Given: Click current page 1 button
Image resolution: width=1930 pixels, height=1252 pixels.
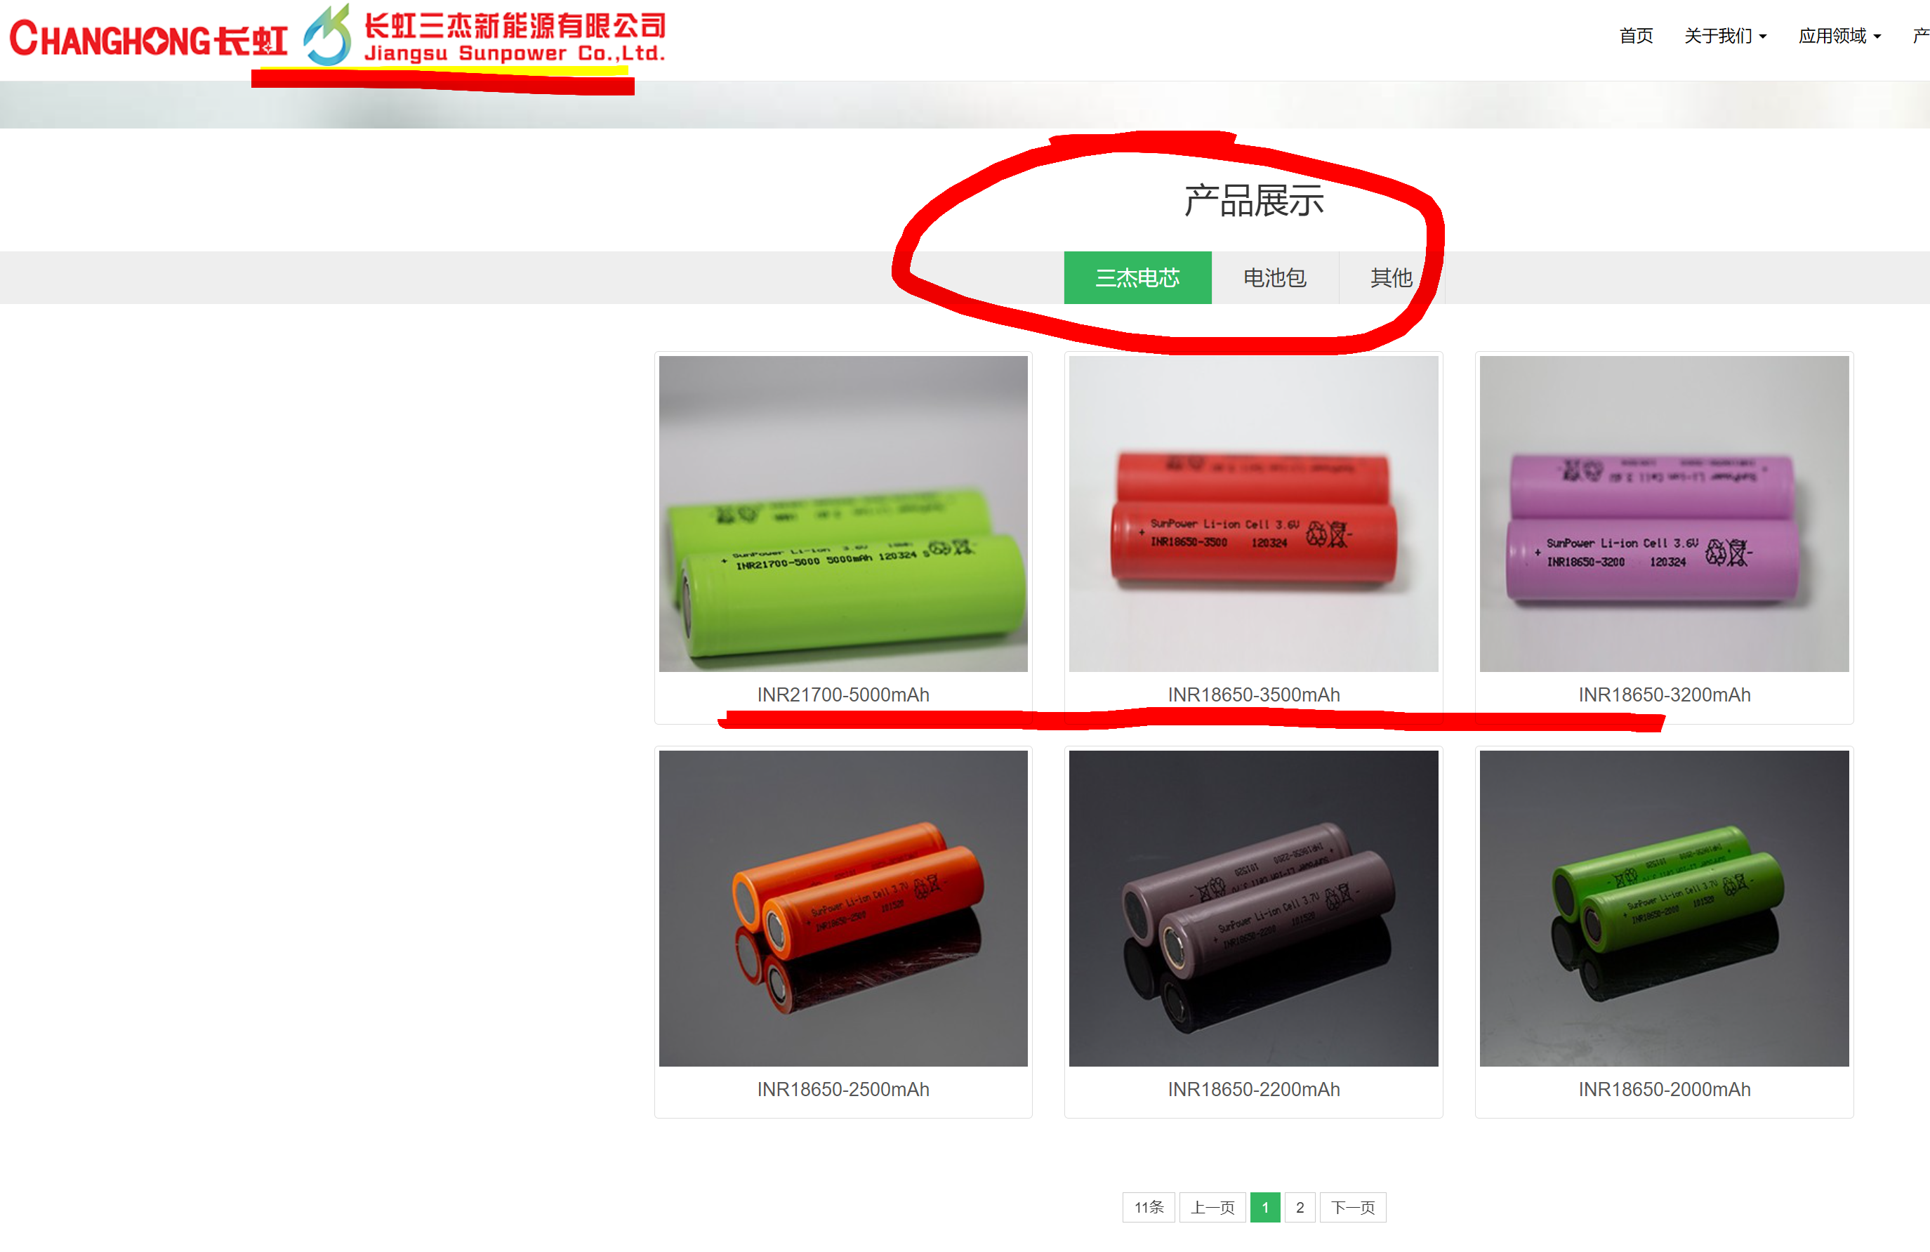Looking at the screenshot, I should [x=1264, y=1206].
